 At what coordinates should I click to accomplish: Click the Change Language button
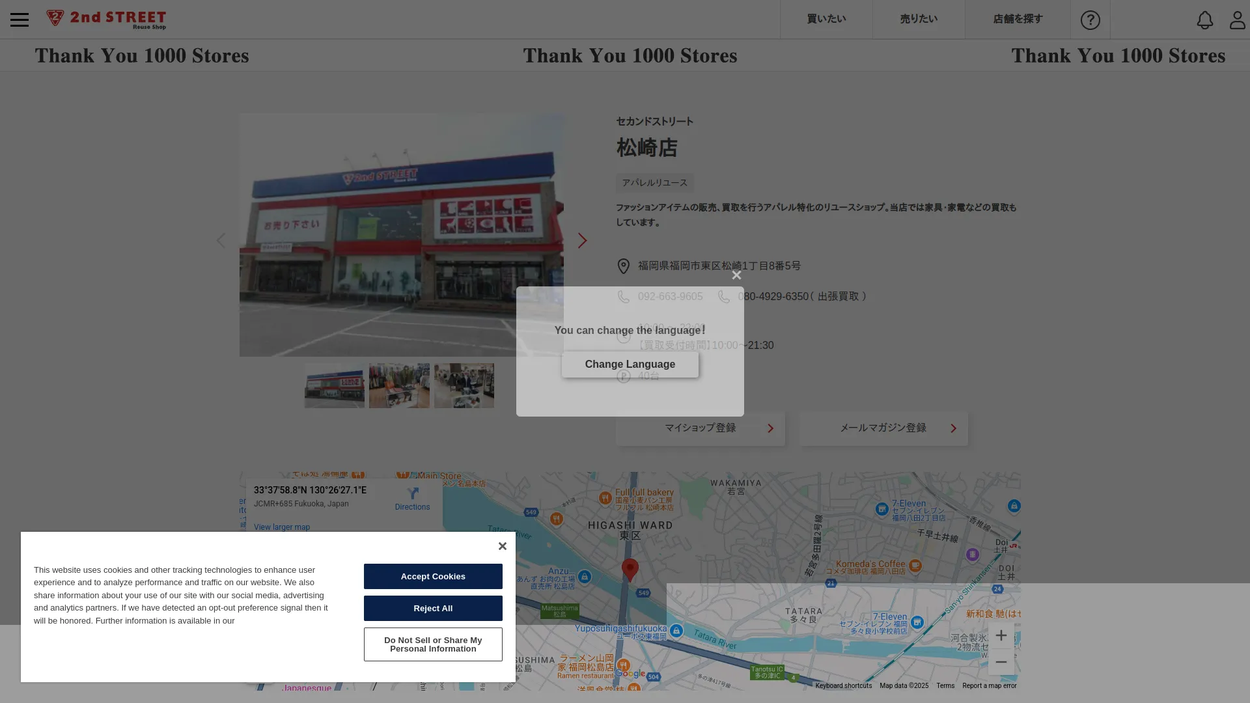pyautogui.click(x=630, y=365)
